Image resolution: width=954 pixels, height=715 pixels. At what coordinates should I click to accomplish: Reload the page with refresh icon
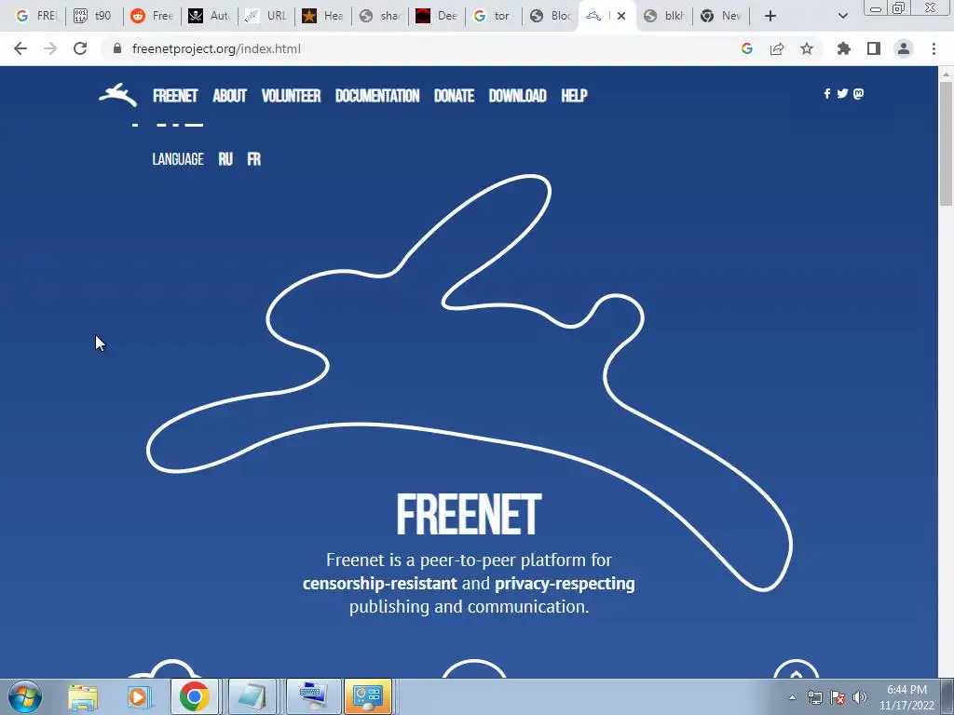[x=80, y=48]
